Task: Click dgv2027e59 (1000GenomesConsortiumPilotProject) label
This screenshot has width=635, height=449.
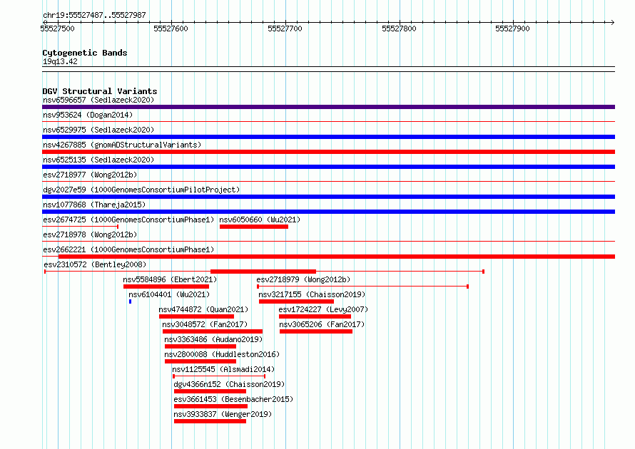Action: coord(141,190)
